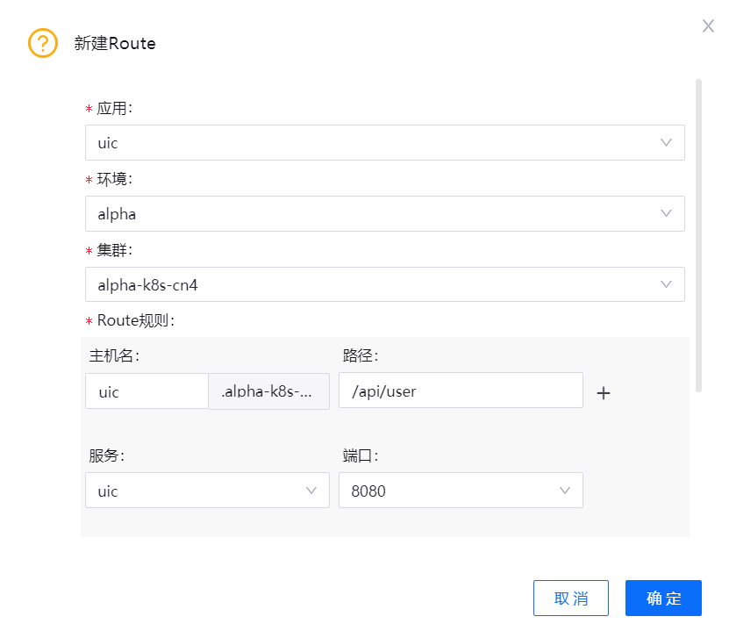Click the dialog's vertical scrollbar
The height and width of the screenshot is (638, 729).
click(x=698, y=235)
